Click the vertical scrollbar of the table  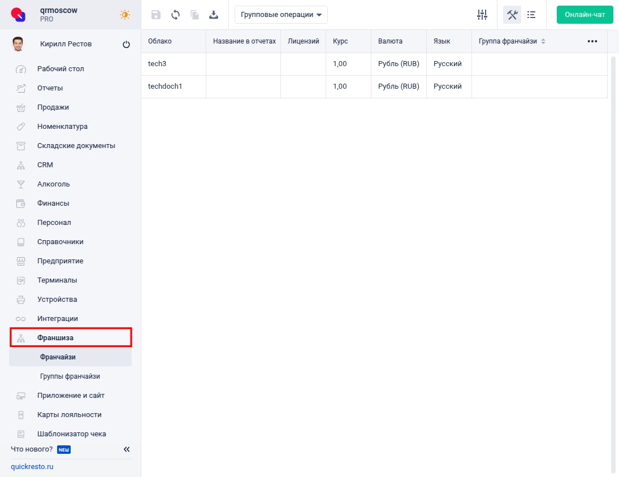613,264
